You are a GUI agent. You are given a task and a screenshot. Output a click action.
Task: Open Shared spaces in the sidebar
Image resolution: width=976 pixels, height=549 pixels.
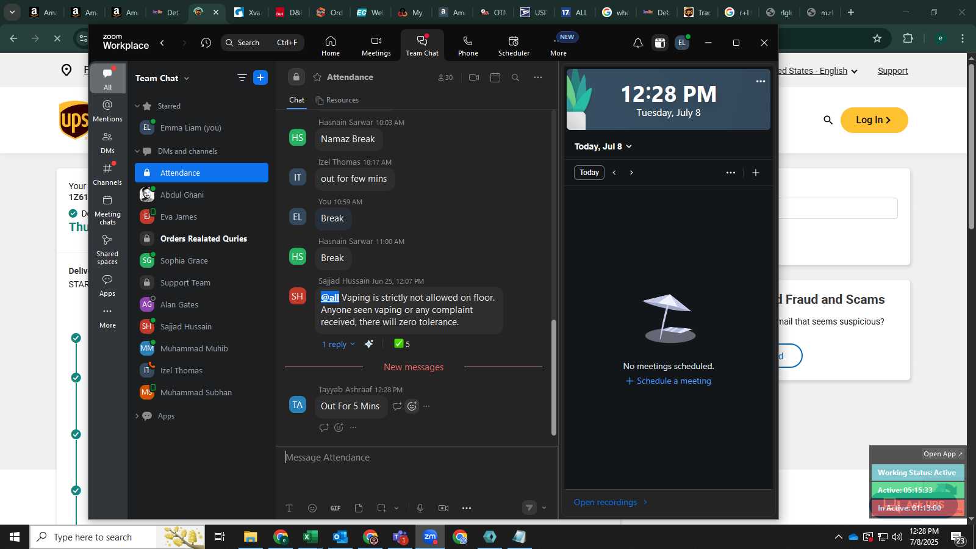107,249
